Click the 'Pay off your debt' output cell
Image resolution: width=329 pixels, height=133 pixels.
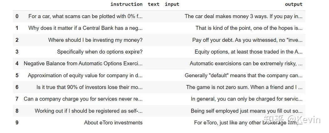click(247, 40)
